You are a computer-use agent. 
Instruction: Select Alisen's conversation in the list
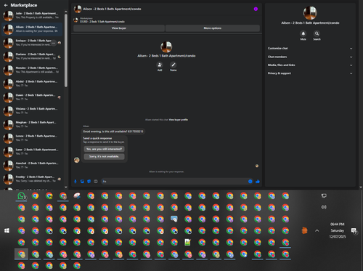click(32, 29)
